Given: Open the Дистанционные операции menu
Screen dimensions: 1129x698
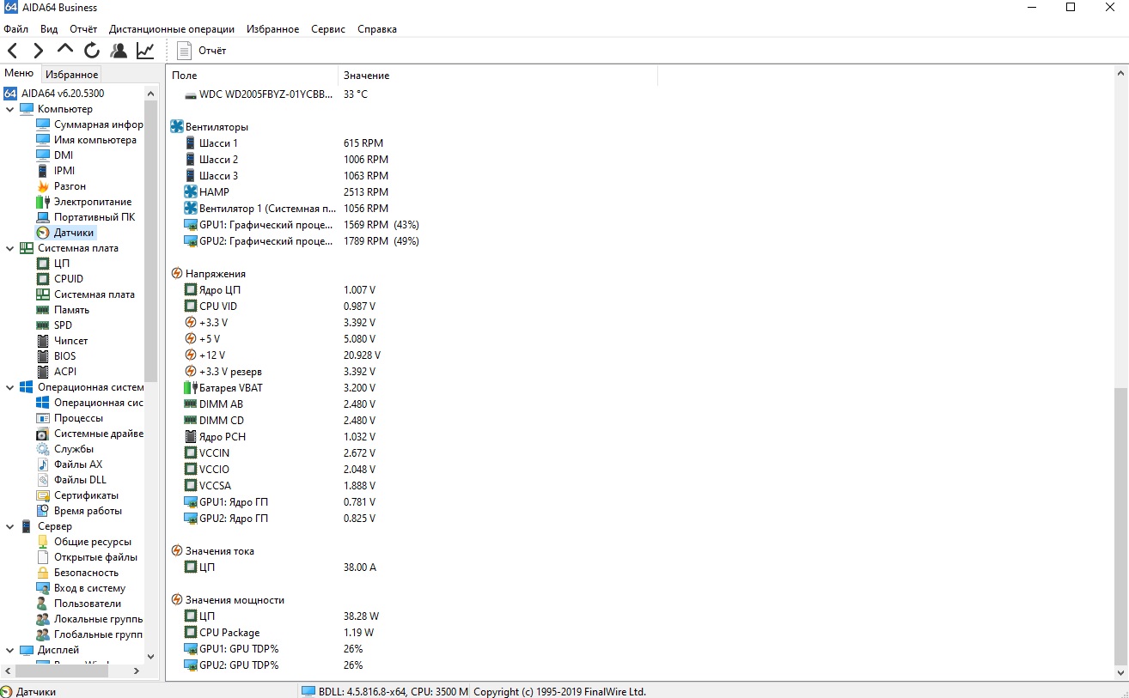Looking at the screenshot, I should (172, 29).
